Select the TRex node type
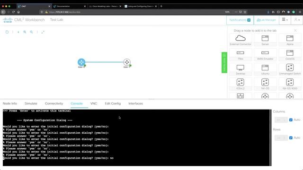This screenshot has width=303, height=170. pos(241,55)
